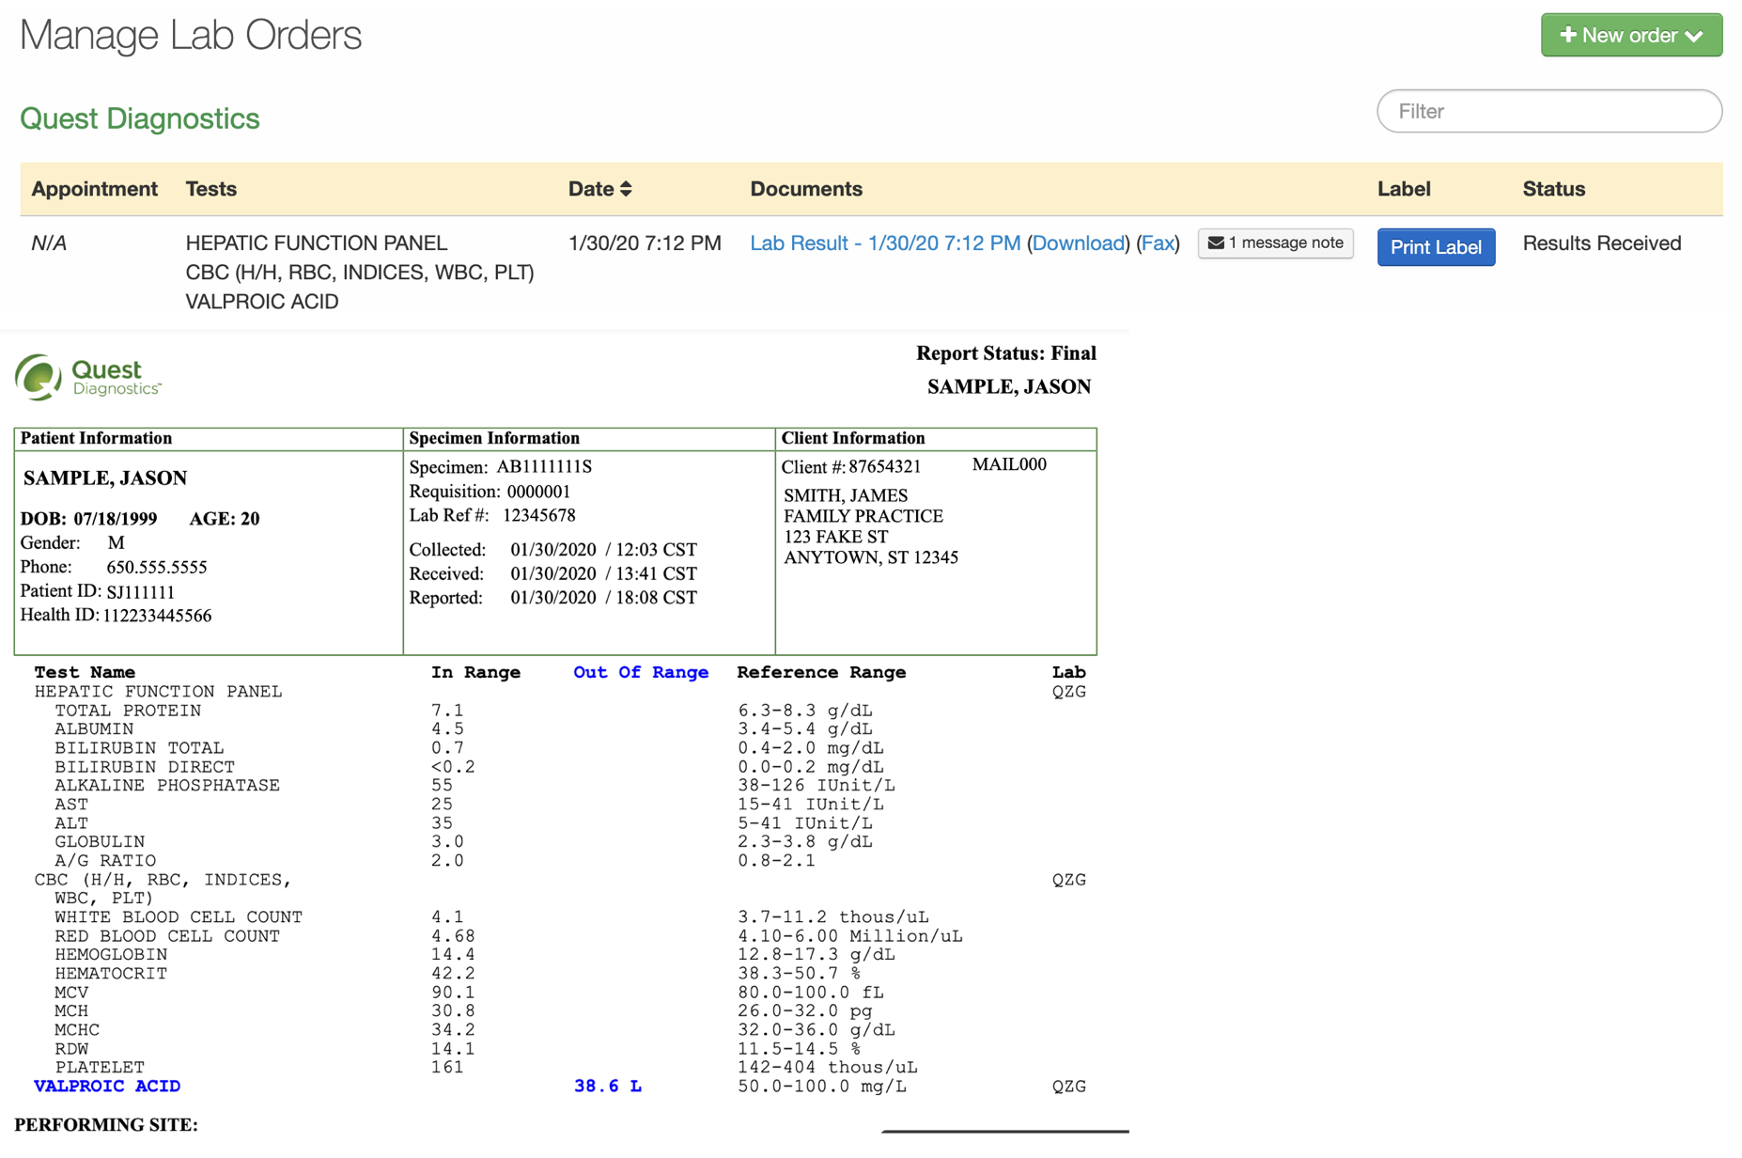Click Specimen AB1111111S value
Screen dimensions: 1742x1158
click(x=544, y=467)
